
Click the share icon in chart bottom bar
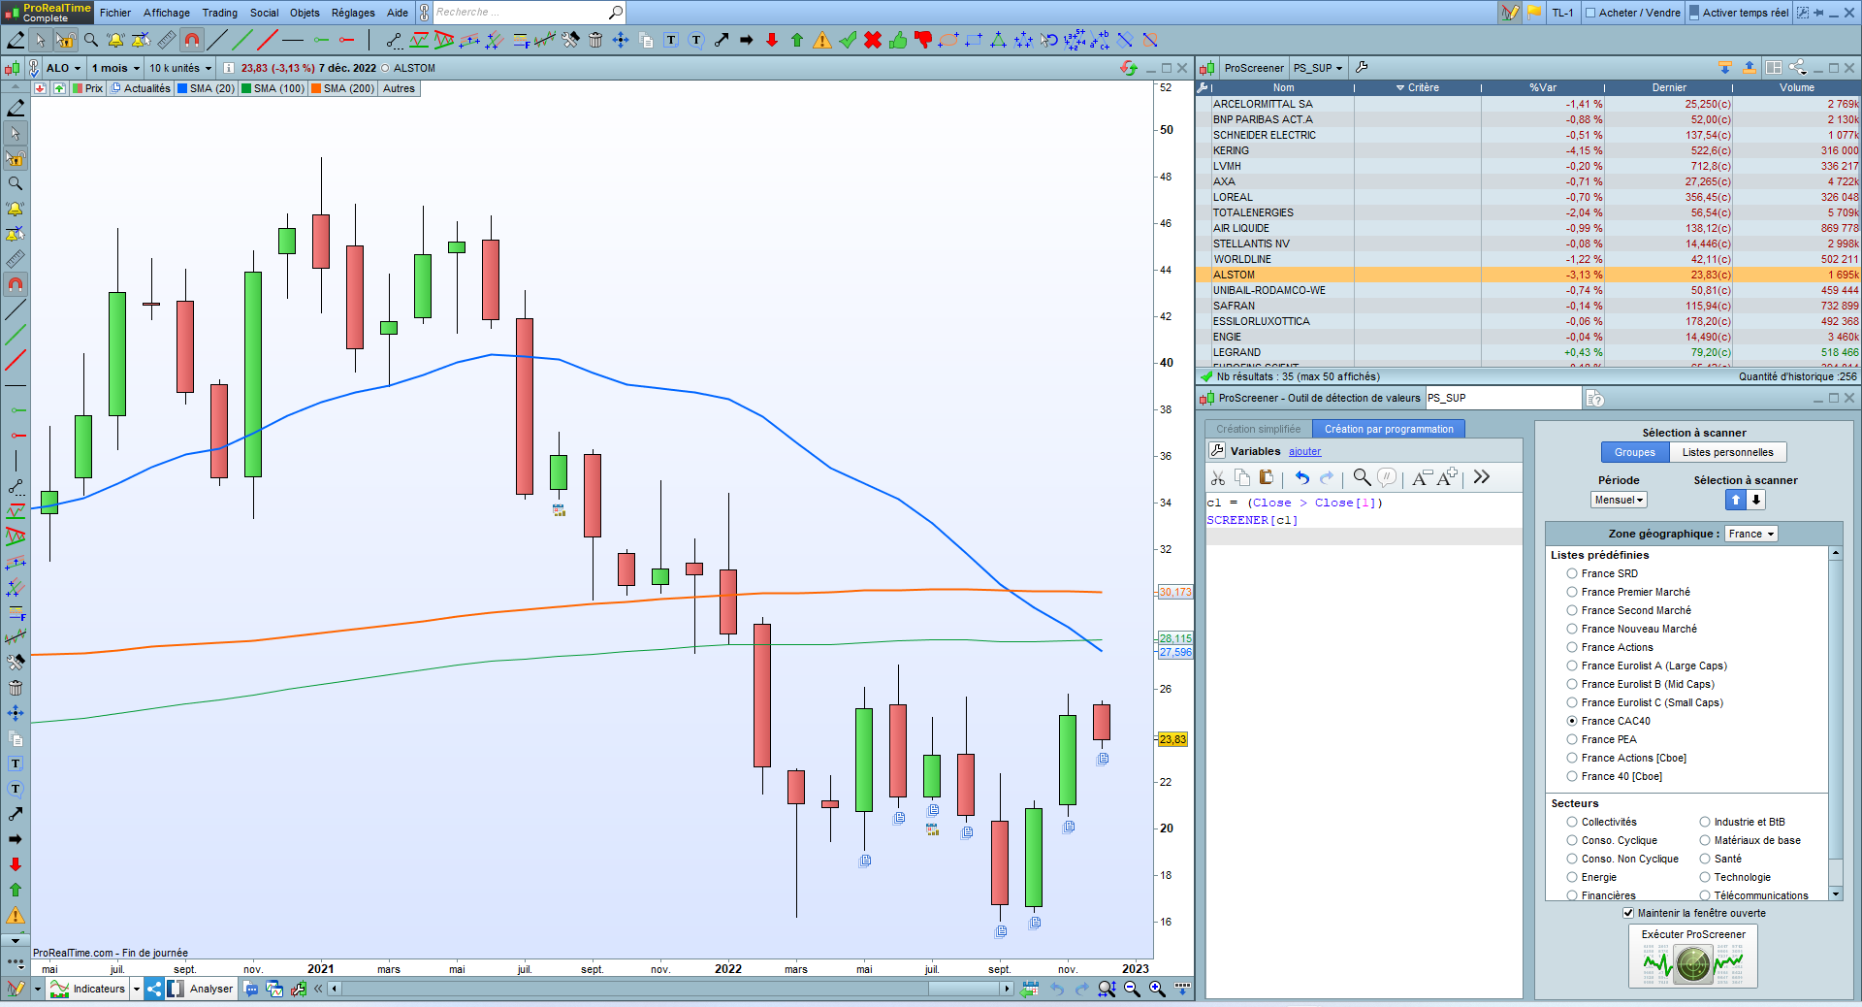click(154, 989)
